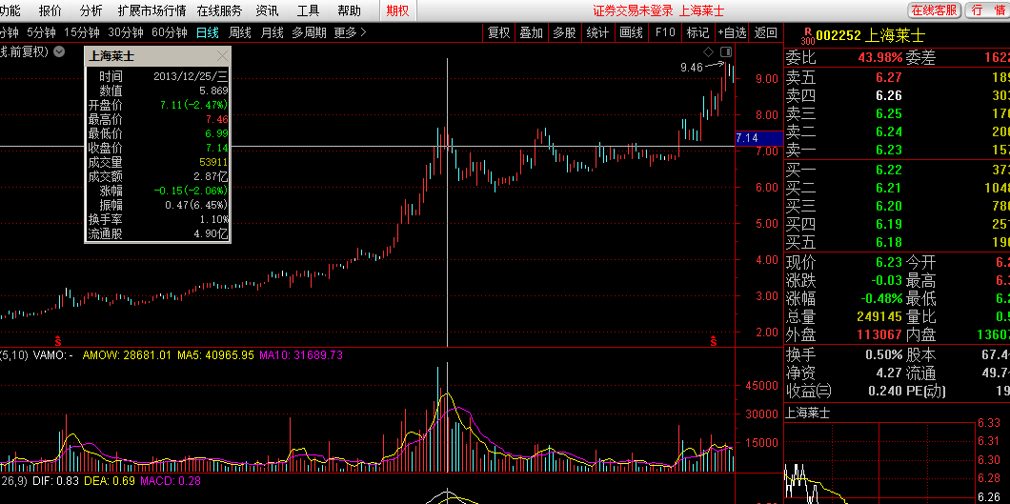Click the 7.14 price label on axis
The height and width of the screenshot is (504, 1010).
747,139
